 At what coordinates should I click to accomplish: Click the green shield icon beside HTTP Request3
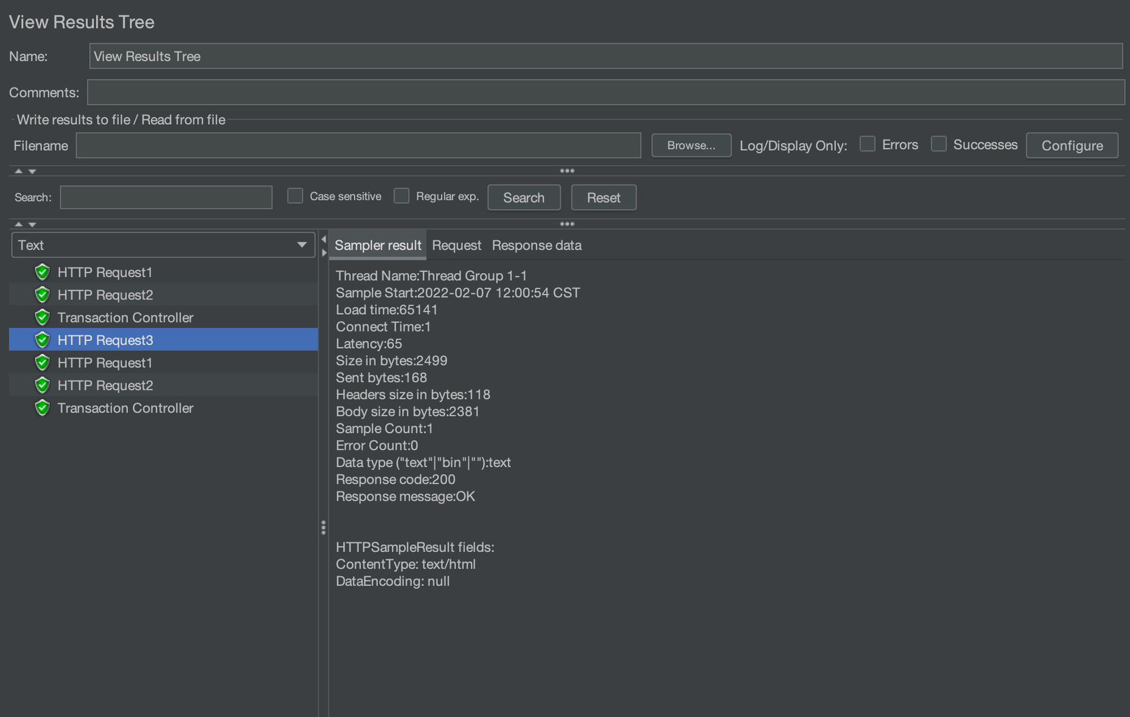42,340
